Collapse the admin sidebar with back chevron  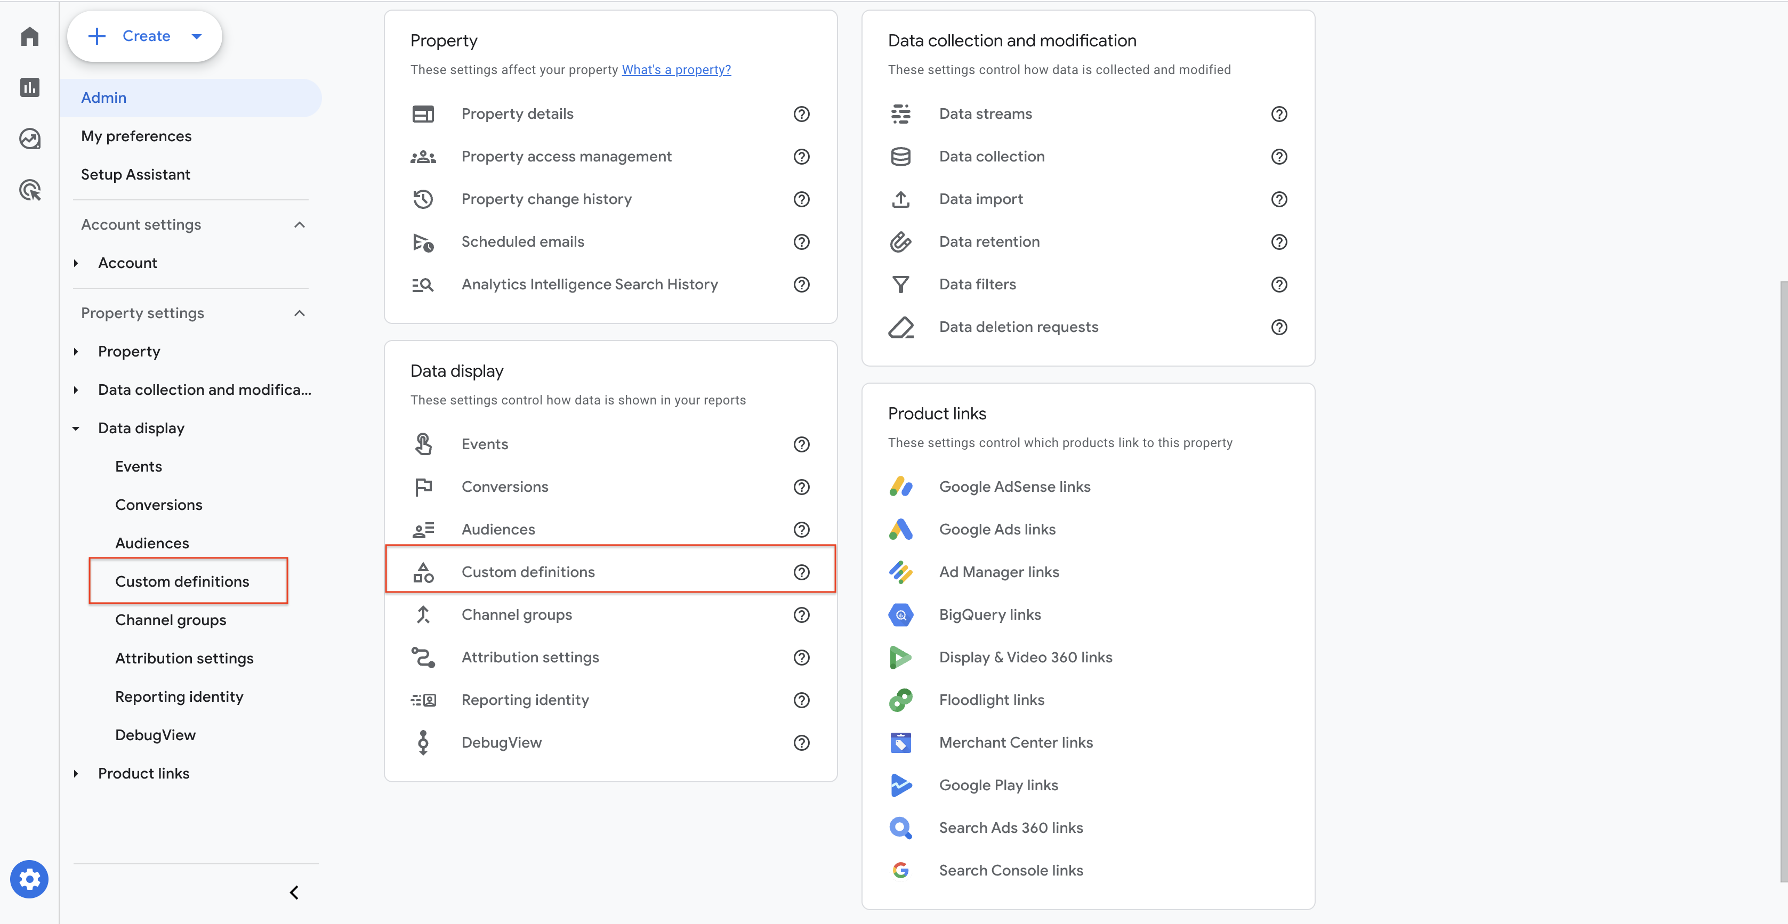click(x=294, y=893)
